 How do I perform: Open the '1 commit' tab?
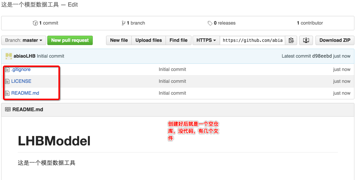pyautogui.click(x=45, y=23)
